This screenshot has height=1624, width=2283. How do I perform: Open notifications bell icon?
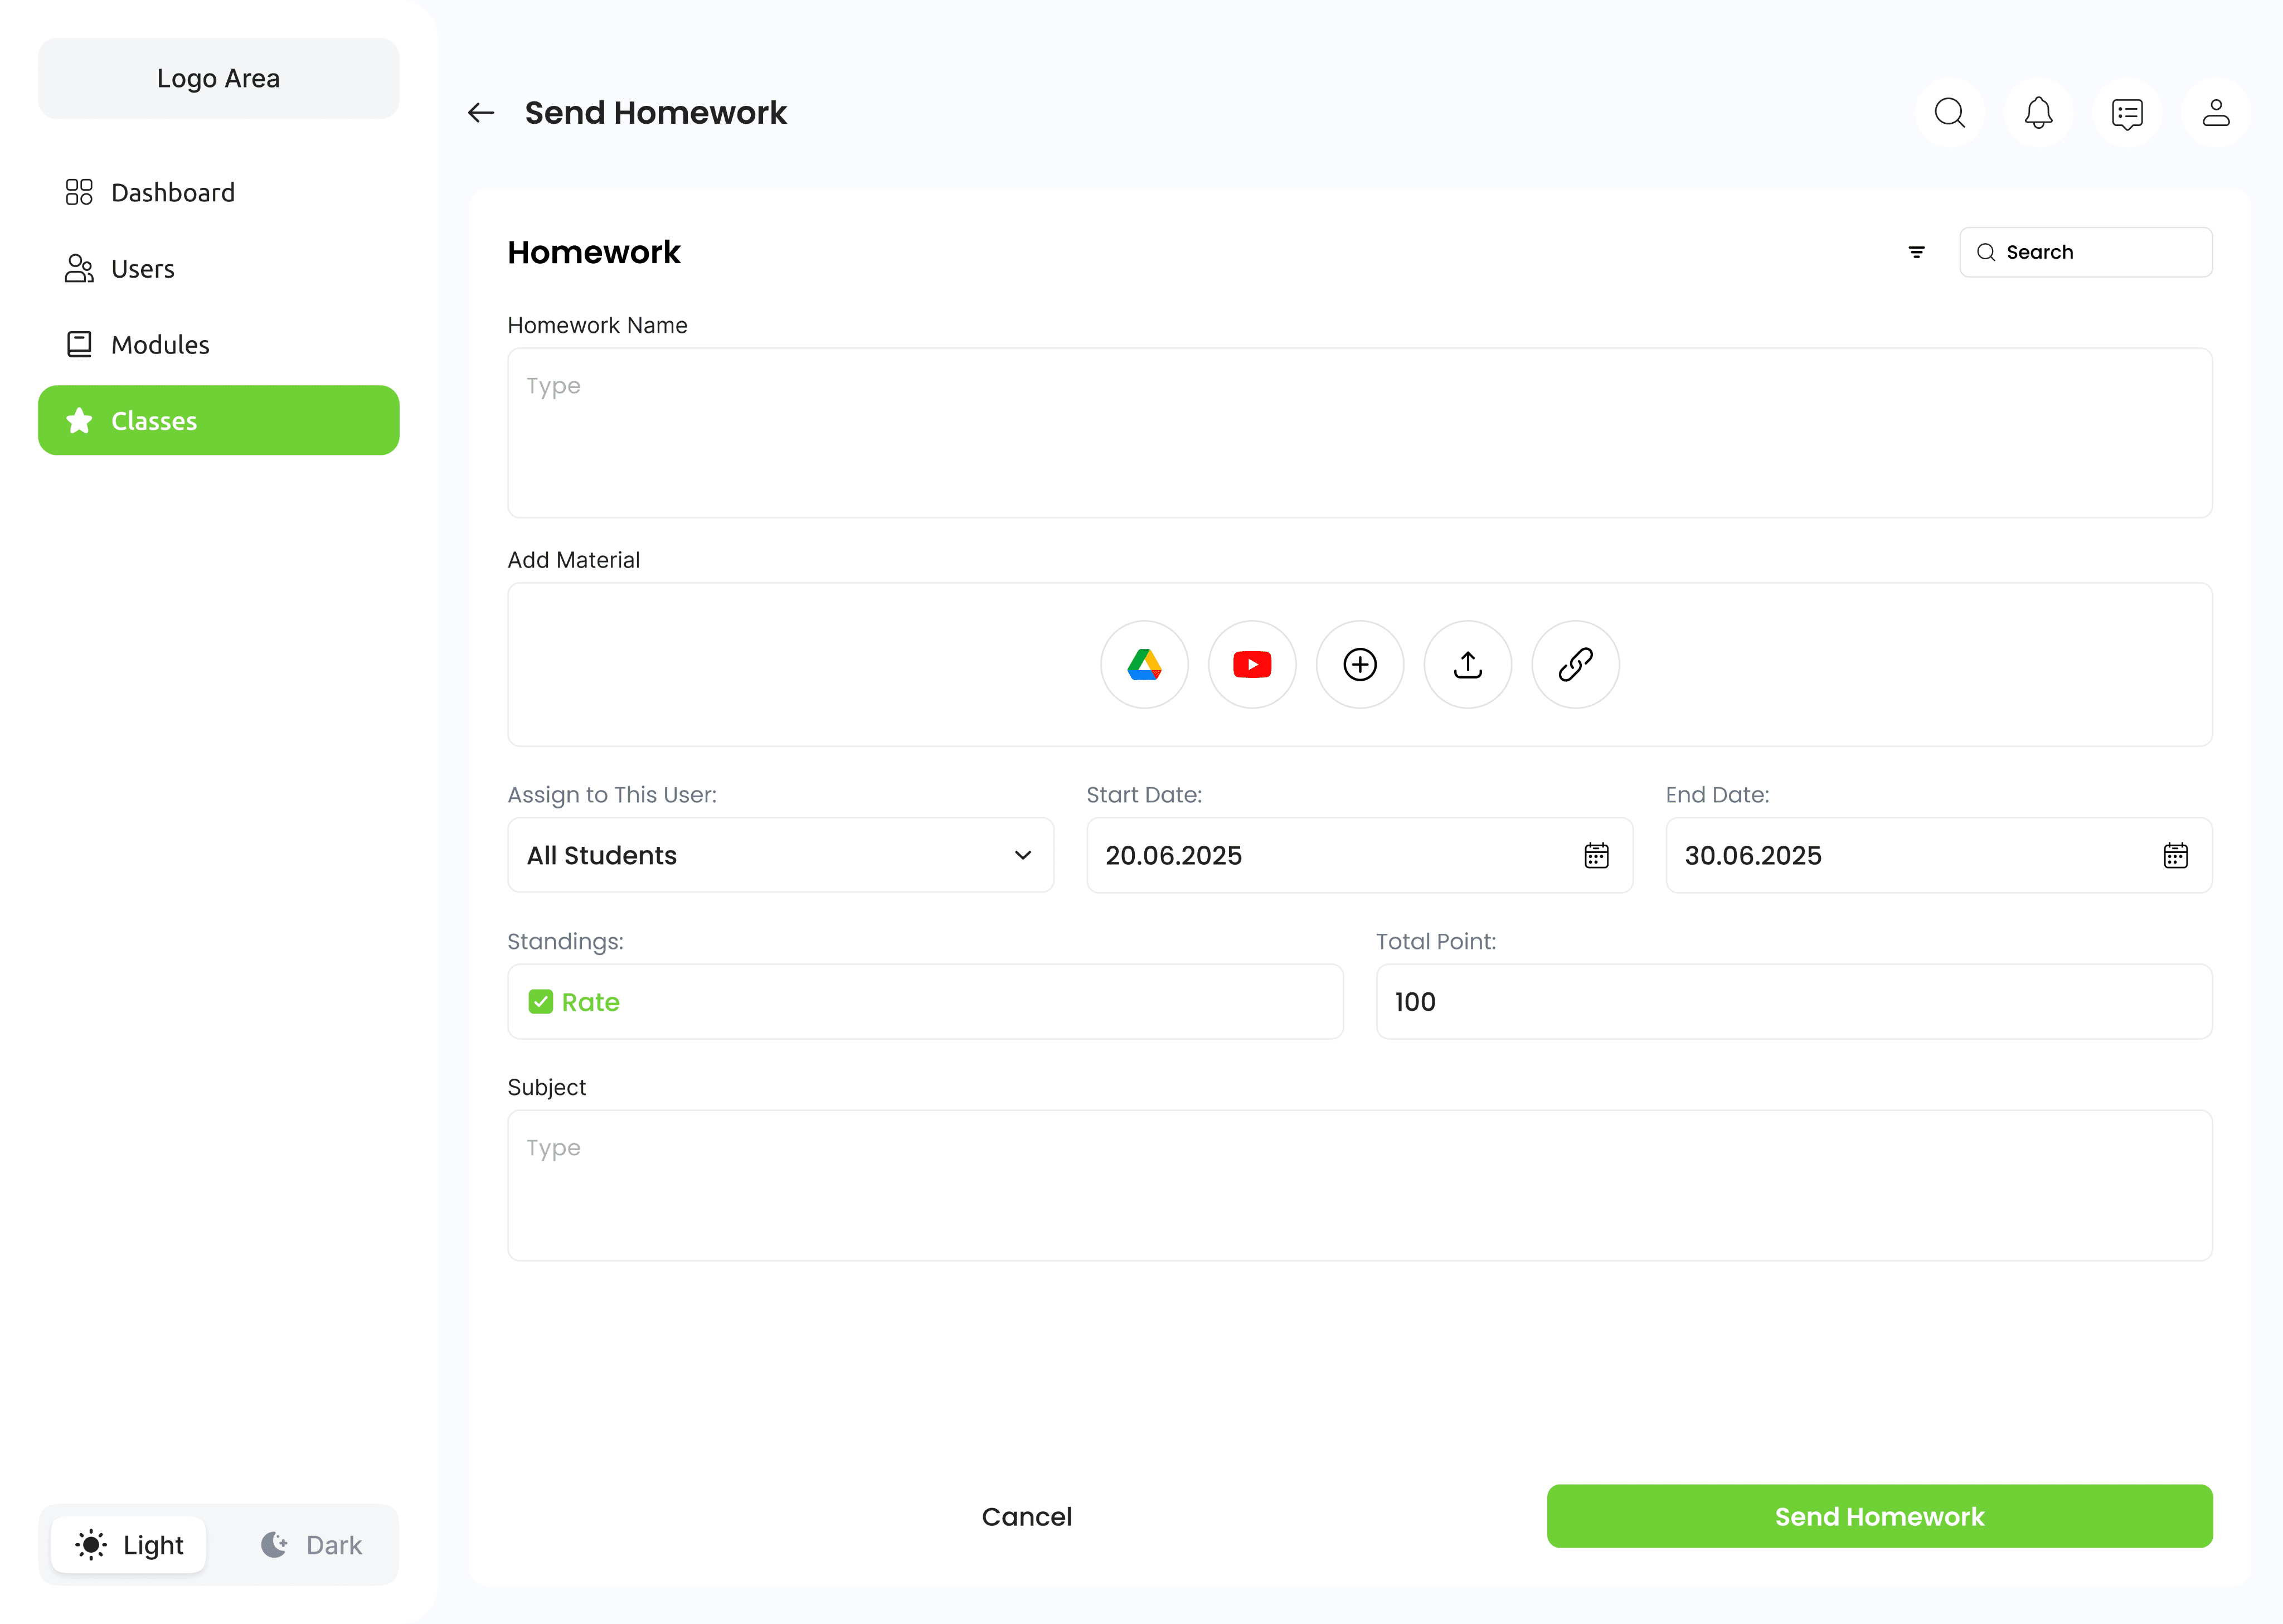coord(2038,113)
